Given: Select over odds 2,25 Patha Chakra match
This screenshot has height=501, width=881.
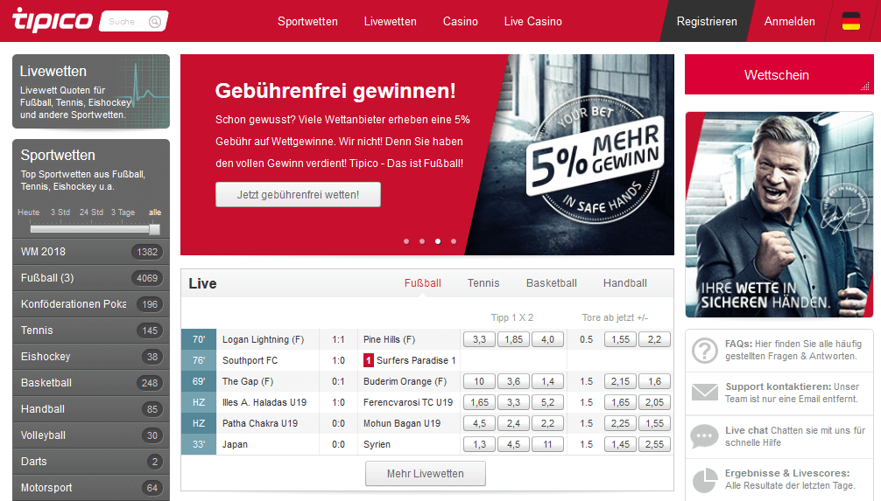Looking at the screenshot, I should pos(620,423).
